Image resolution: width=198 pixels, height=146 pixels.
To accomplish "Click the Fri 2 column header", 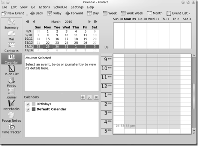I will pyautogui.click(x=176, y=19).
